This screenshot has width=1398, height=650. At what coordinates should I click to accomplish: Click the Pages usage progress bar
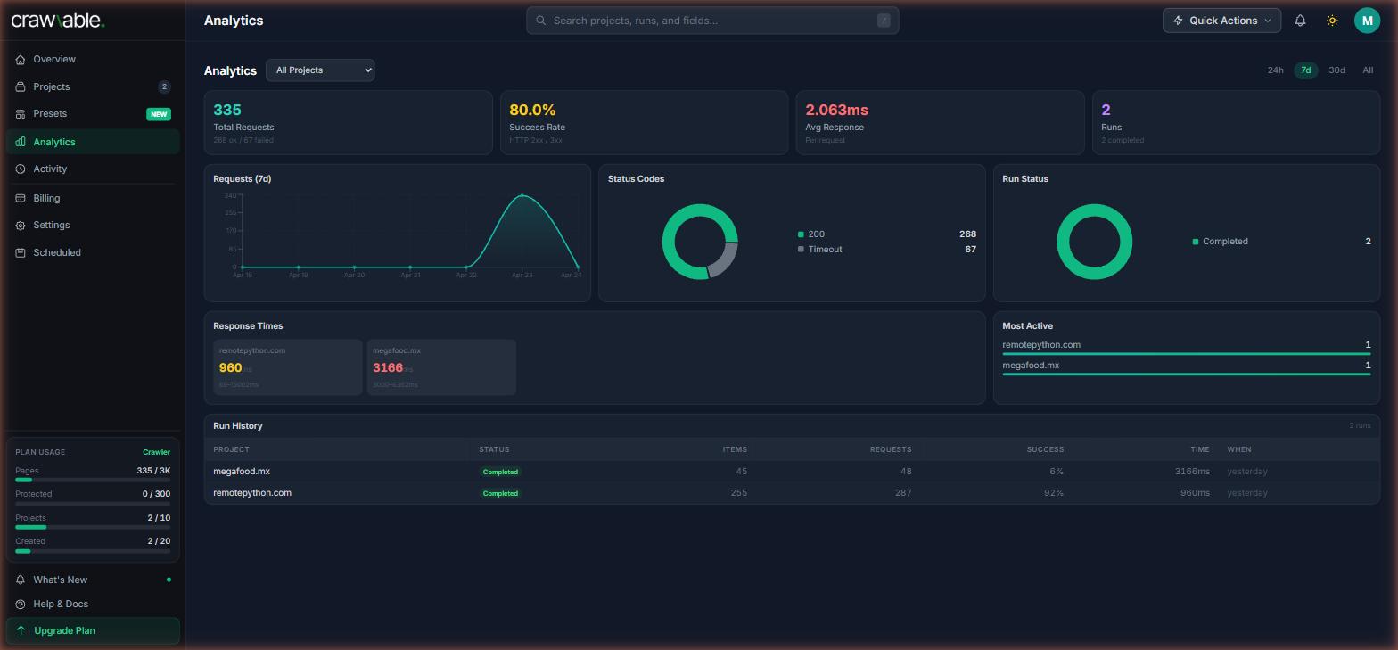(93, 481)
